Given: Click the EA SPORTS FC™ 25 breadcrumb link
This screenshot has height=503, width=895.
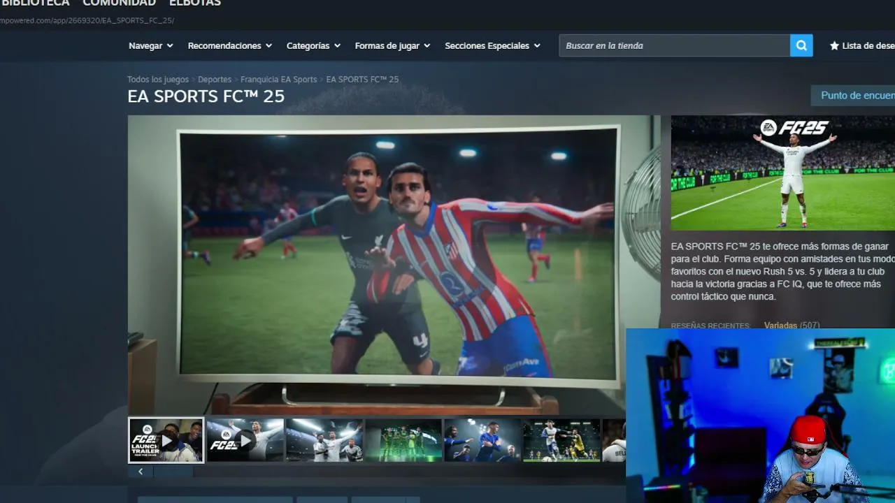Looking at the screenshot, I should click(x=362, y=80).
